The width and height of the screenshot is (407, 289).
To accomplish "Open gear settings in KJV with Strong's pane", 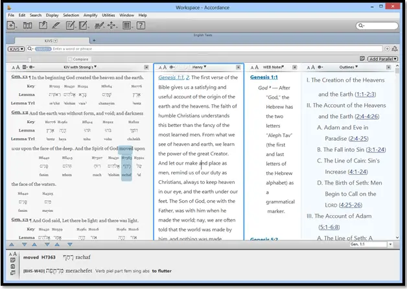I will coord(32,67).
